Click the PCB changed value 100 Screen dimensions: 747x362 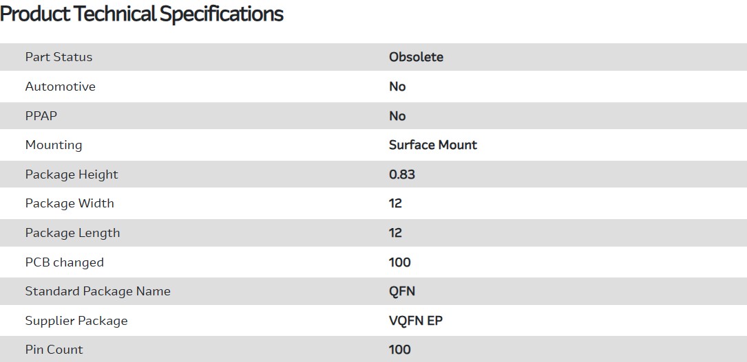tap(399, 262)
